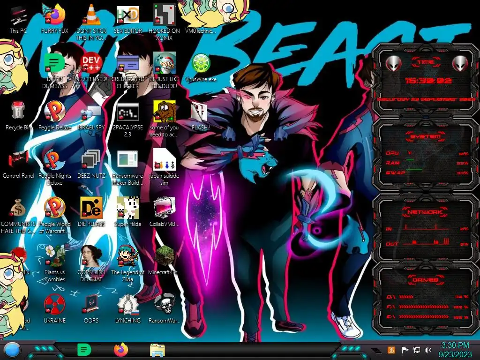Click the right alien head widget icon

[x=460, y=64]
